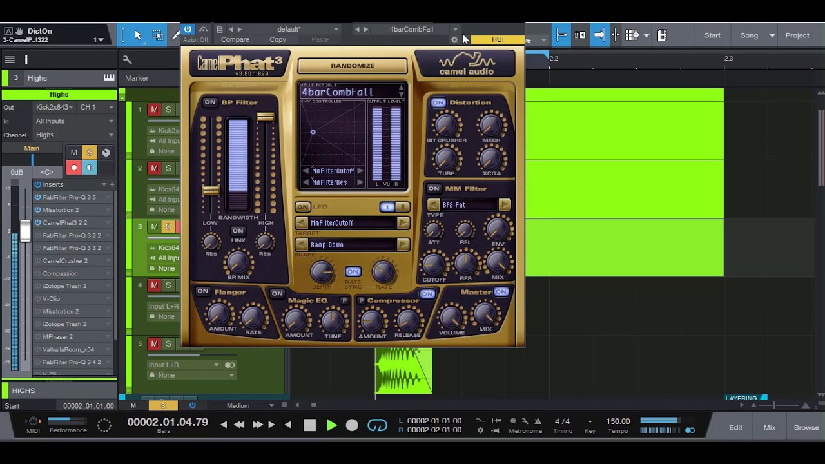Open the plugin settings gear icon
Screen dimensions: 825x464
coord(454,40)
